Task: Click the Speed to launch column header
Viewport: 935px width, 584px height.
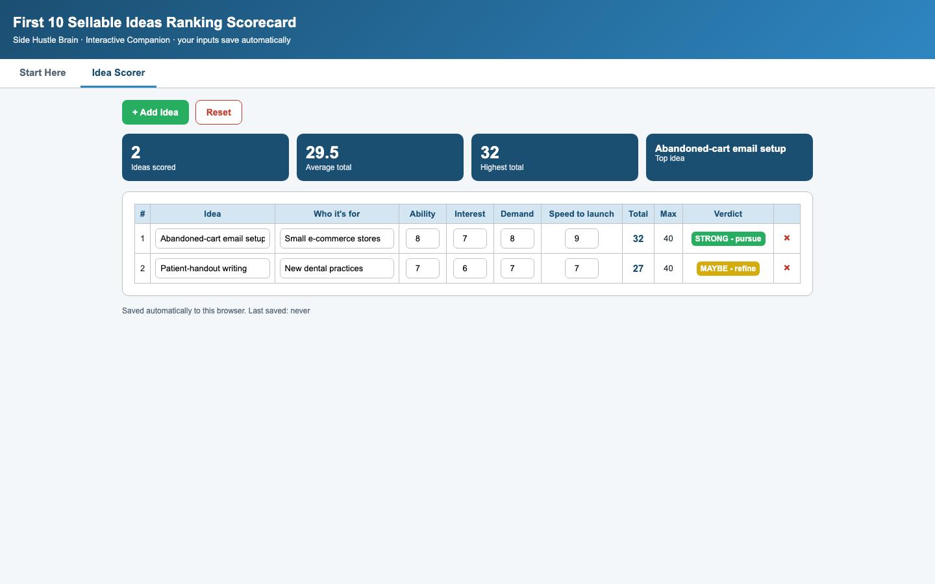Action: click(582, 213)
